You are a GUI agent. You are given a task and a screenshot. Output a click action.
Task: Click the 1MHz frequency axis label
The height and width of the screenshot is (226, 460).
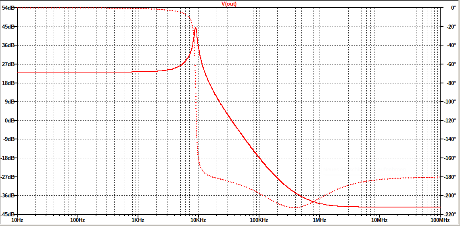click(319, 220)
